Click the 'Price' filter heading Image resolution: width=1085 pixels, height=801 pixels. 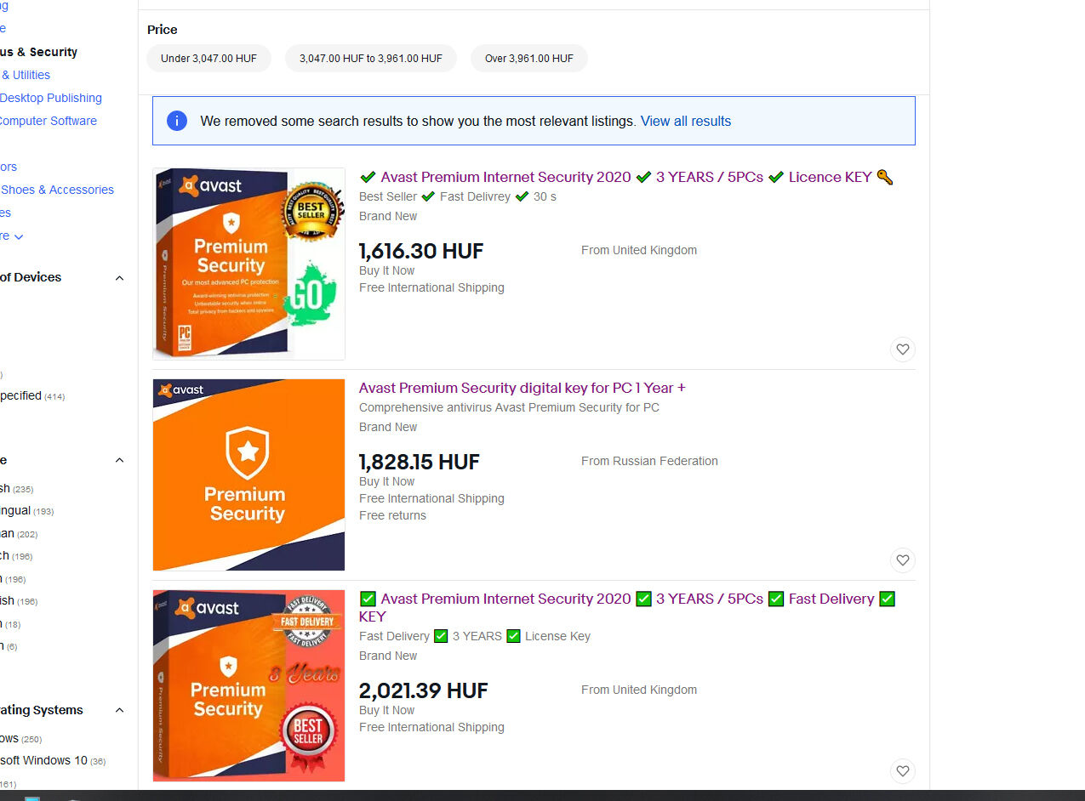[x=163, y=30]
